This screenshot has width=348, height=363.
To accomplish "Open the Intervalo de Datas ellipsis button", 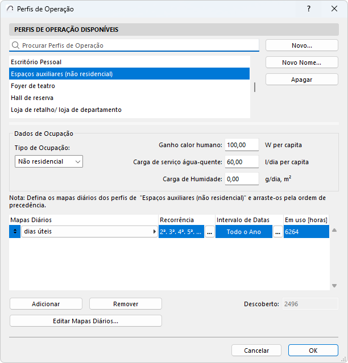I will pyautogui.click(x=278, y=232).
